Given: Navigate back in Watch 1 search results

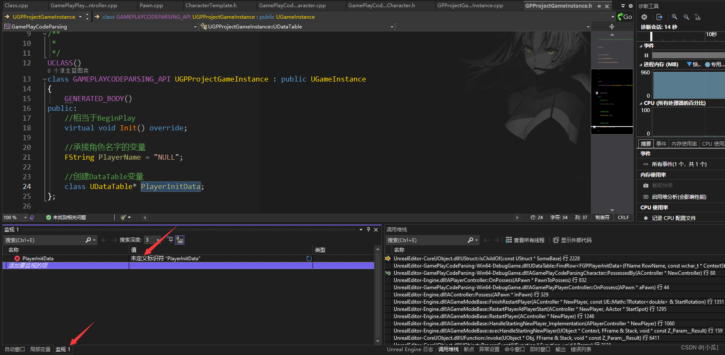Looking at the screenshot, I should coord(104,240).
